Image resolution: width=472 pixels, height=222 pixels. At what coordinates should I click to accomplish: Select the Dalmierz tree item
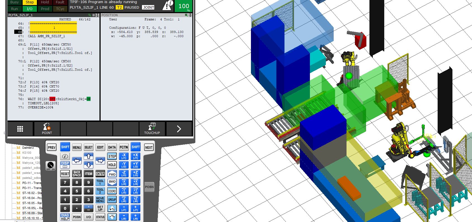click(x=28, y=148)
